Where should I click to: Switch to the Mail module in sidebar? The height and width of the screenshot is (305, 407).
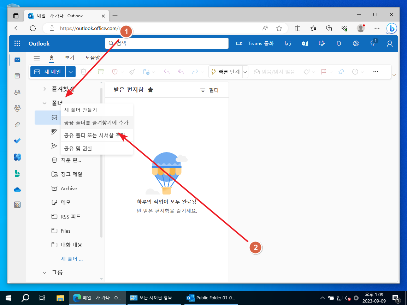tap(17, 60)
